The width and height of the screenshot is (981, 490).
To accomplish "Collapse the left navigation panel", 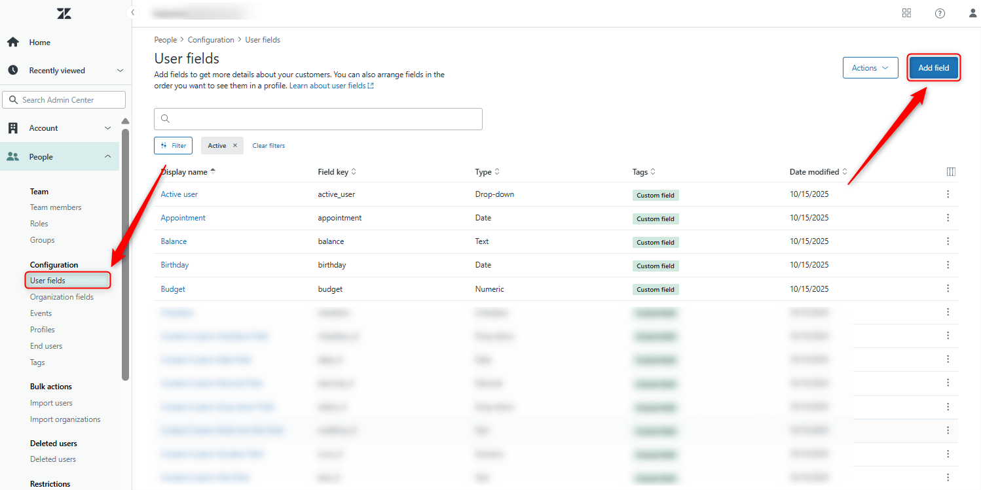I will [133, 12].
